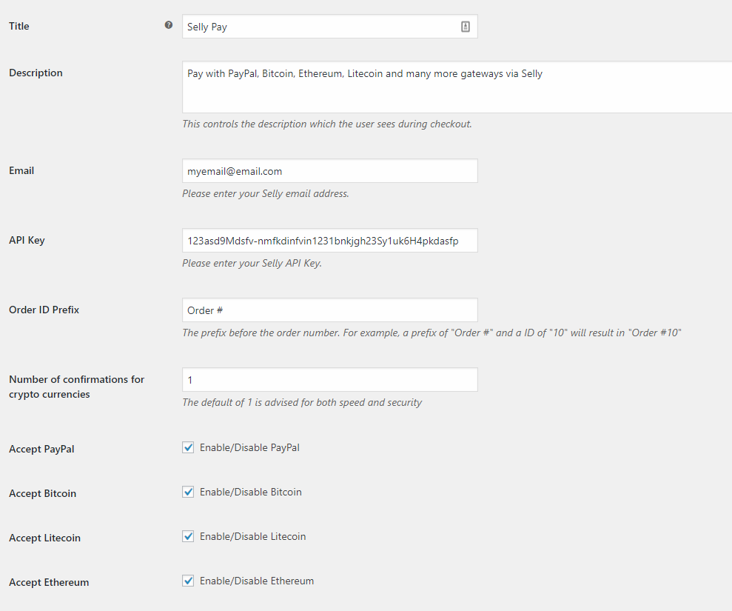Click the Enable/Disable Bitcoin label text
The height and width of the screenshot is (611, 732).
pos(250,493)
